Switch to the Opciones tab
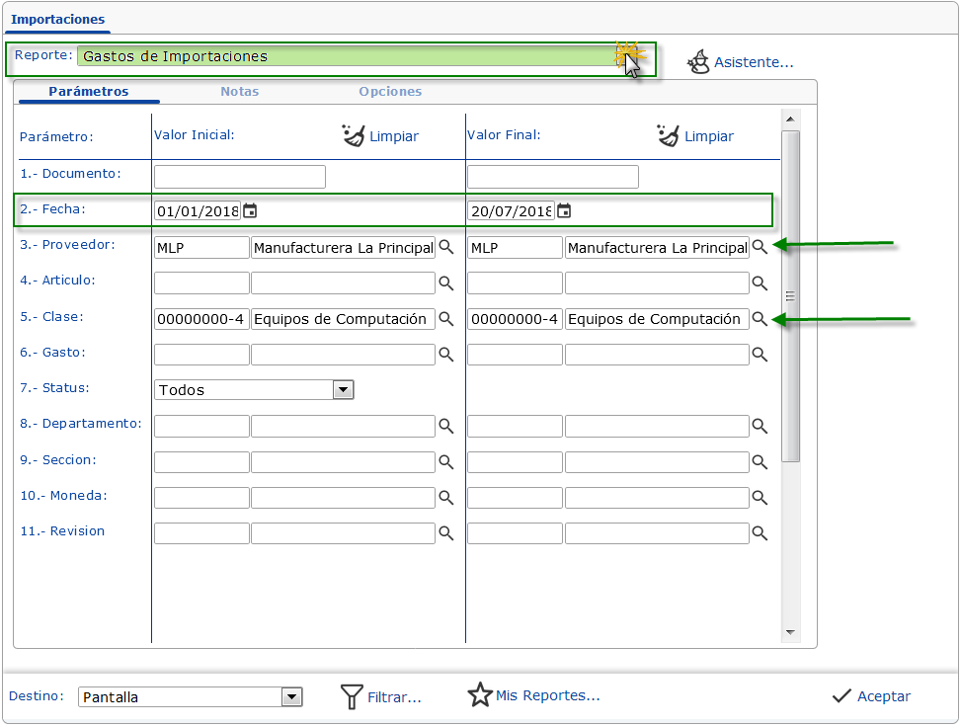Image resolution: width=961 pixels, height=726 pixels. (390, 91)
